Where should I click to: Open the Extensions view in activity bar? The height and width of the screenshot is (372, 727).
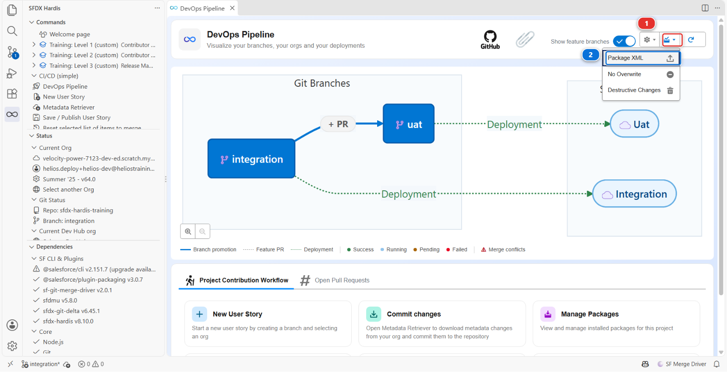coord(12,94)
